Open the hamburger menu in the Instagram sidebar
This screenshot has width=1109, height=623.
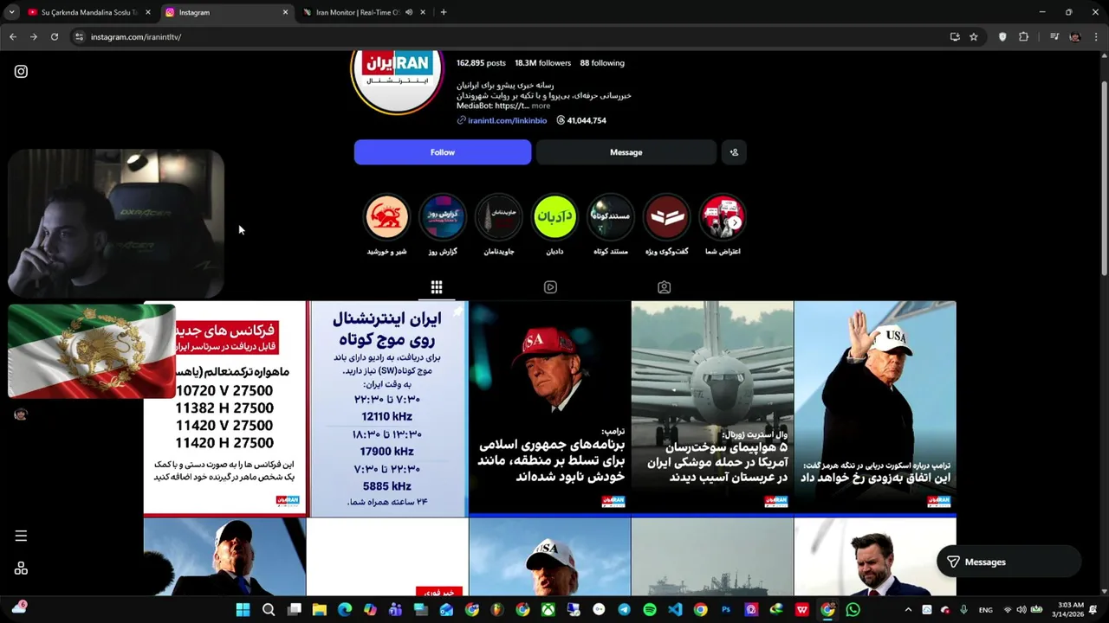21,536
